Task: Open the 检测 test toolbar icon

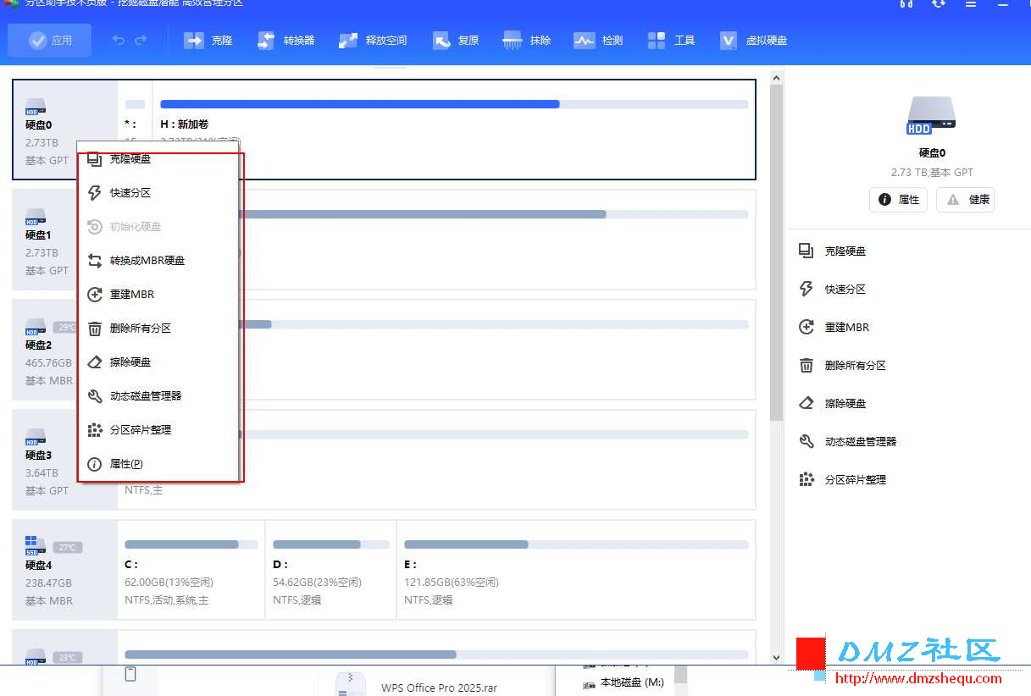Action: click(x=599, y=40)
